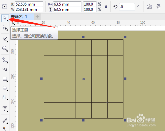Toggle the lock ratio padlock
This screenshot has width=165, height=131.
click(106, 7)
